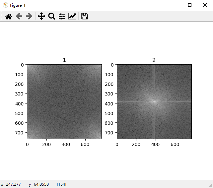Screen dimensions: 213x188
Task: Click y-axis tick 100 on subplot 2
Action: click(109, 75)
